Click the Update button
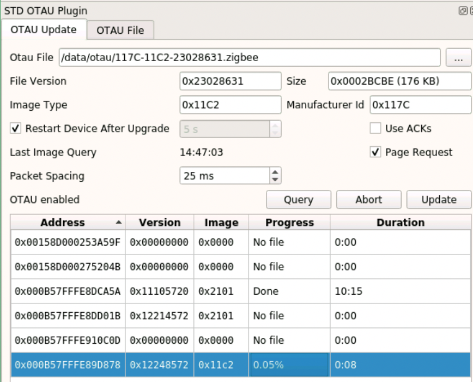 coord(439,200)
